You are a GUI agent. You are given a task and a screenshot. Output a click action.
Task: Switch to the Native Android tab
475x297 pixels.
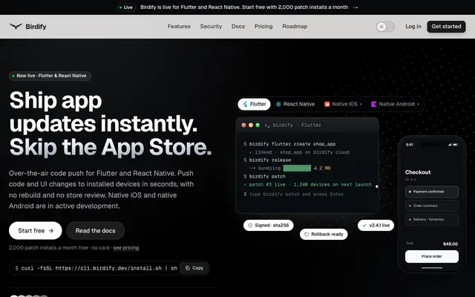coord(395,104)
